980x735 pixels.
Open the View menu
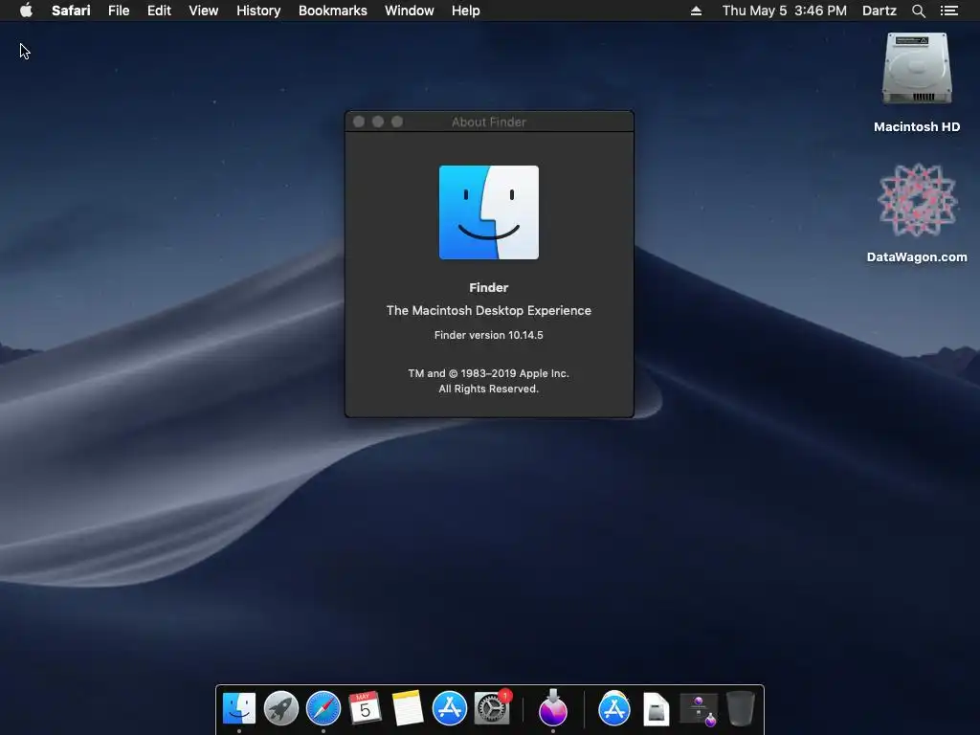pyautogui.click(x=204, y=11)
